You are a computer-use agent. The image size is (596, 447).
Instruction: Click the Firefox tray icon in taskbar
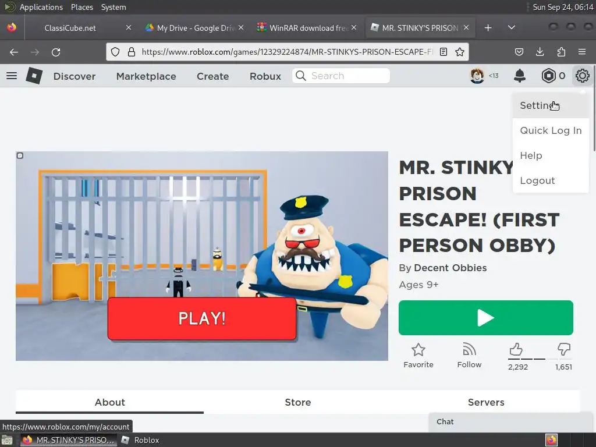point(551,440)
